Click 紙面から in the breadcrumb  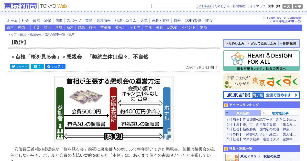point(36,34)
